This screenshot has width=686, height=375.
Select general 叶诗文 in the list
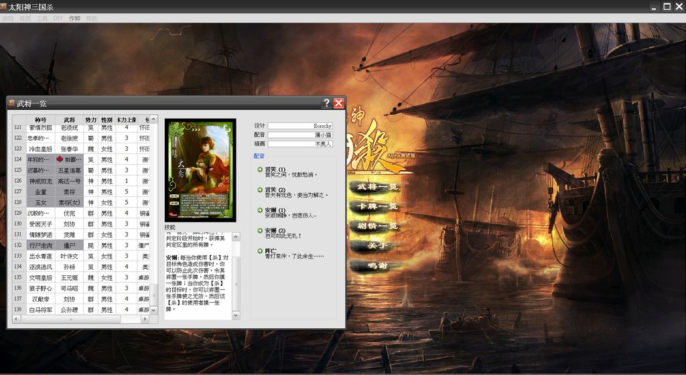(69, 256)
